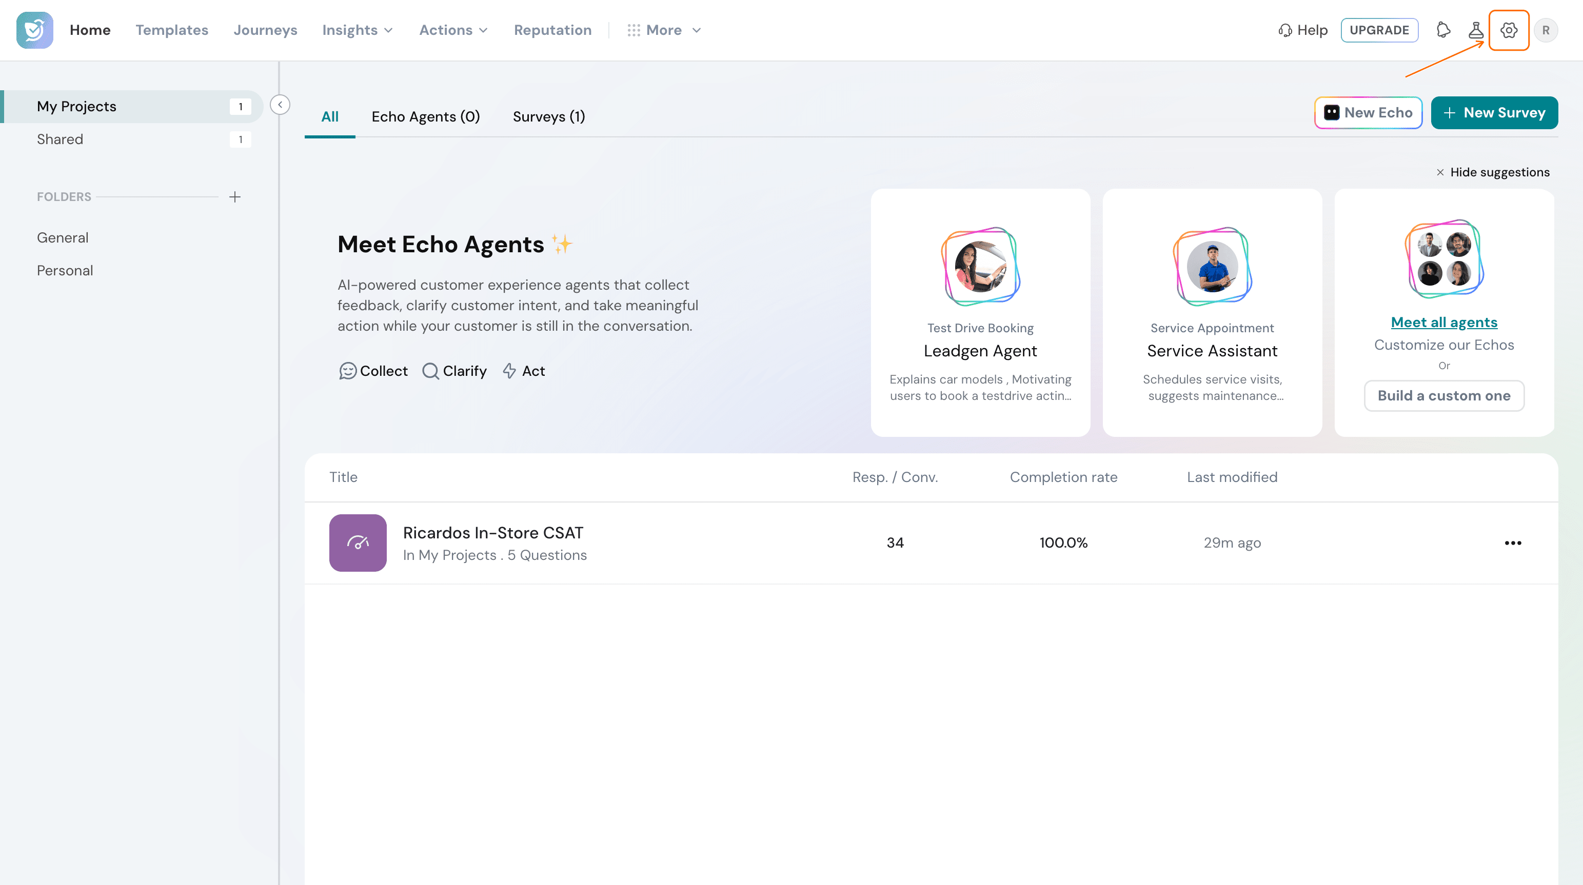Click the app logo in top-left
1583x885 pixels.
tap(34, 30)
